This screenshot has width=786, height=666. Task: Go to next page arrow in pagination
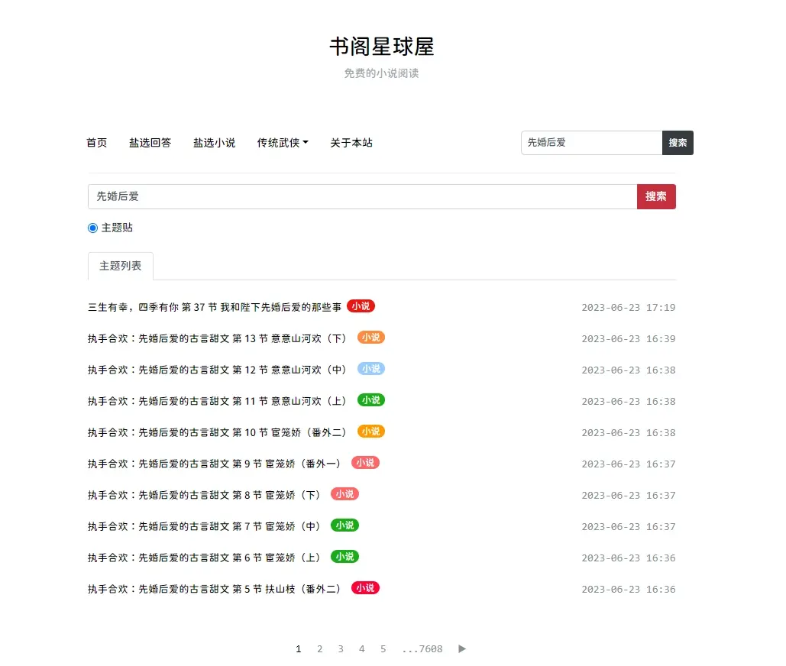pos(461,648)
